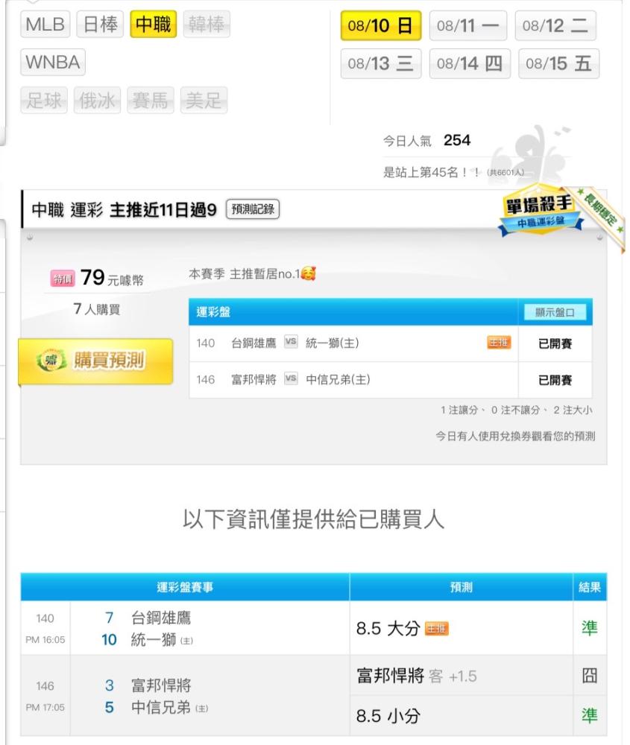This screenshot has width=630, height=745.
Task: Select the 中職 league tab
Action: (153, 25)
